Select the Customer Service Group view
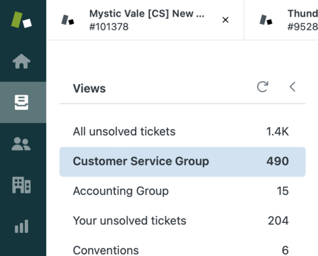Image resolution: width=318 pixels, height=256 pixels. (183, 161)
